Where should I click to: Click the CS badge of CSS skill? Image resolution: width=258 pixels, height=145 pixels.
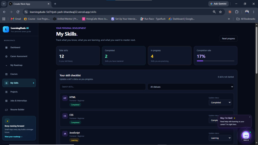(x=65, y=116)
